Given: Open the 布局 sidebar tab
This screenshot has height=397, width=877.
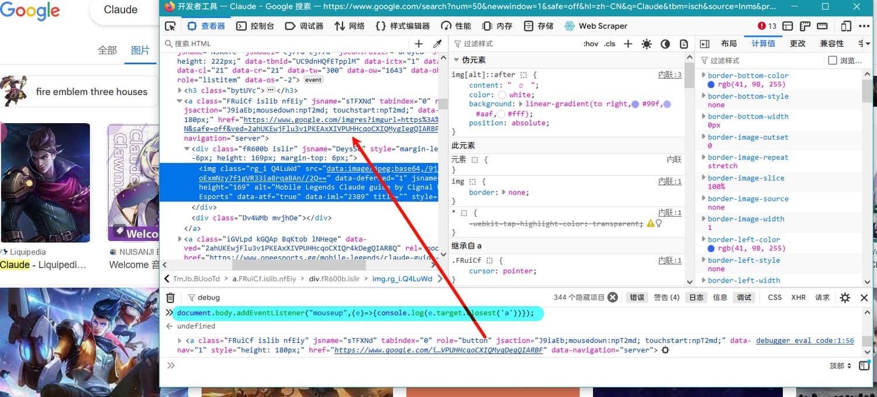Looking at the screenshot, I should pos(728,44).
